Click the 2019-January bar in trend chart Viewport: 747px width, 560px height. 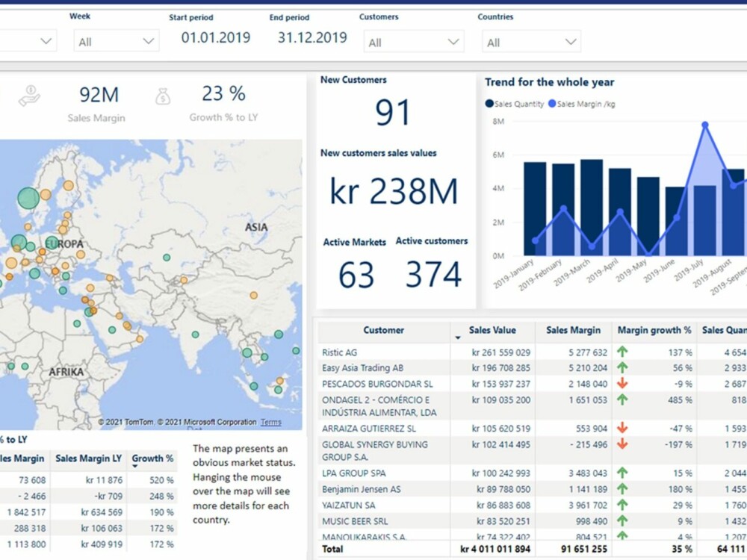(x=535, y=208)
